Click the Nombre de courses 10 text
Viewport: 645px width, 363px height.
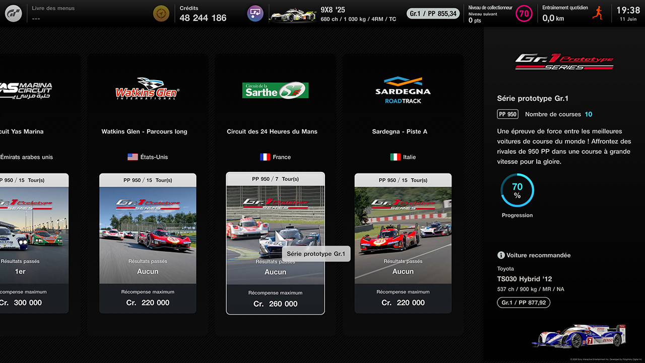point(559,114)
